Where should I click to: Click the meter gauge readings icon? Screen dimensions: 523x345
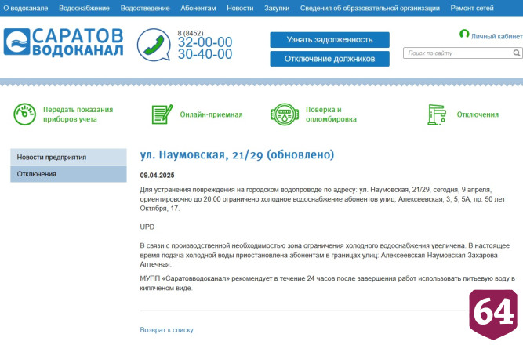tap(24, 114)
